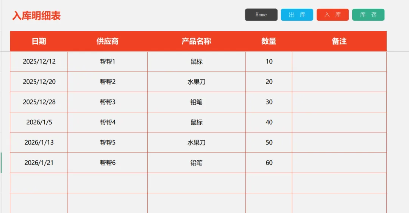
Task: Select supplier cell 帮帮6
Action: [108, 163]
